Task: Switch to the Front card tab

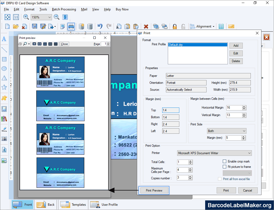Action: [22, 204]
